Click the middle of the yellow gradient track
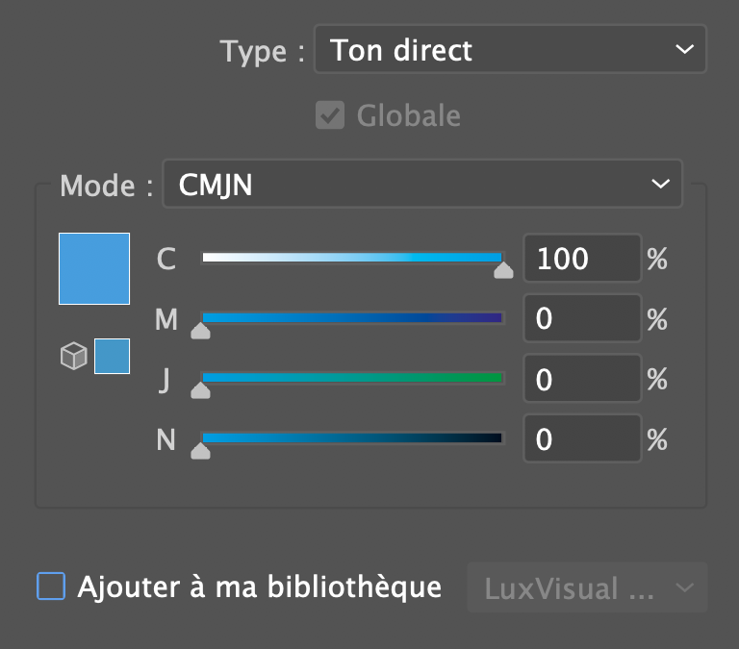Screen dimensions: 739x649 (352, 378)
